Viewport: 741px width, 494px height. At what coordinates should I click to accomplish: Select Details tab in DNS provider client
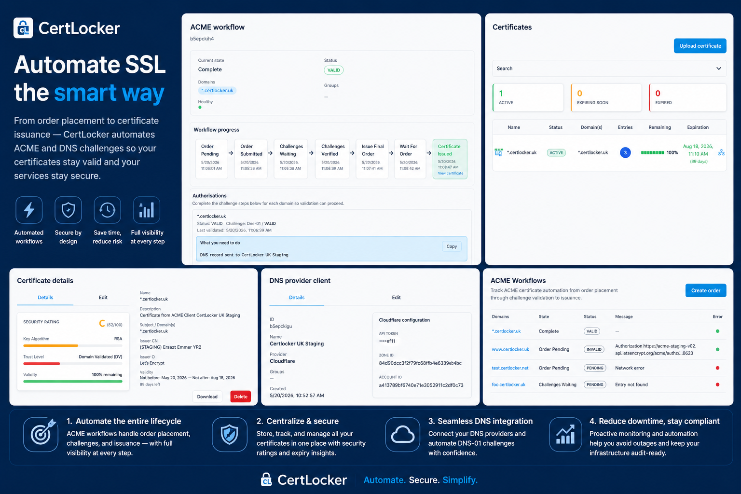tap(297, 298)
